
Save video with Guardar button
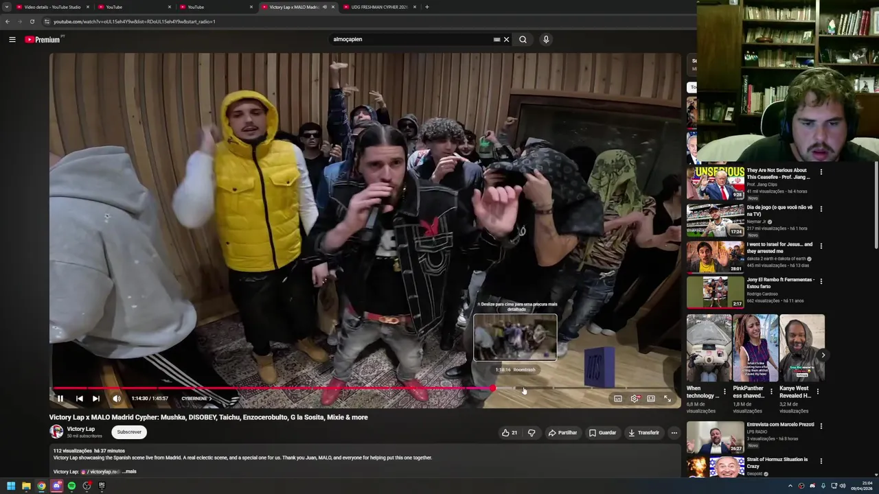(x=602, y=433)
